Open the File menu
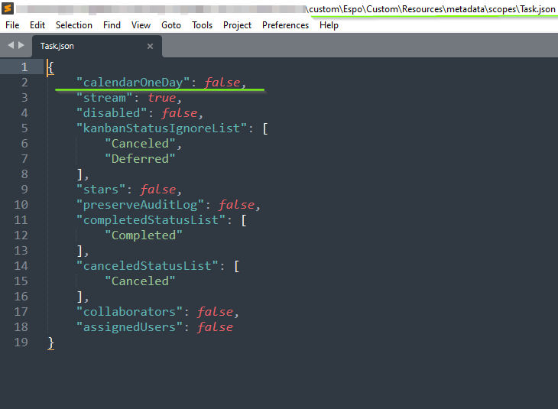Screen dimensions: 558x409 (12, 25)
